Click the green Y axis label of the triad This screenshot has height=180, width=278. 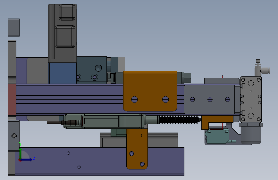pos(20,144)
